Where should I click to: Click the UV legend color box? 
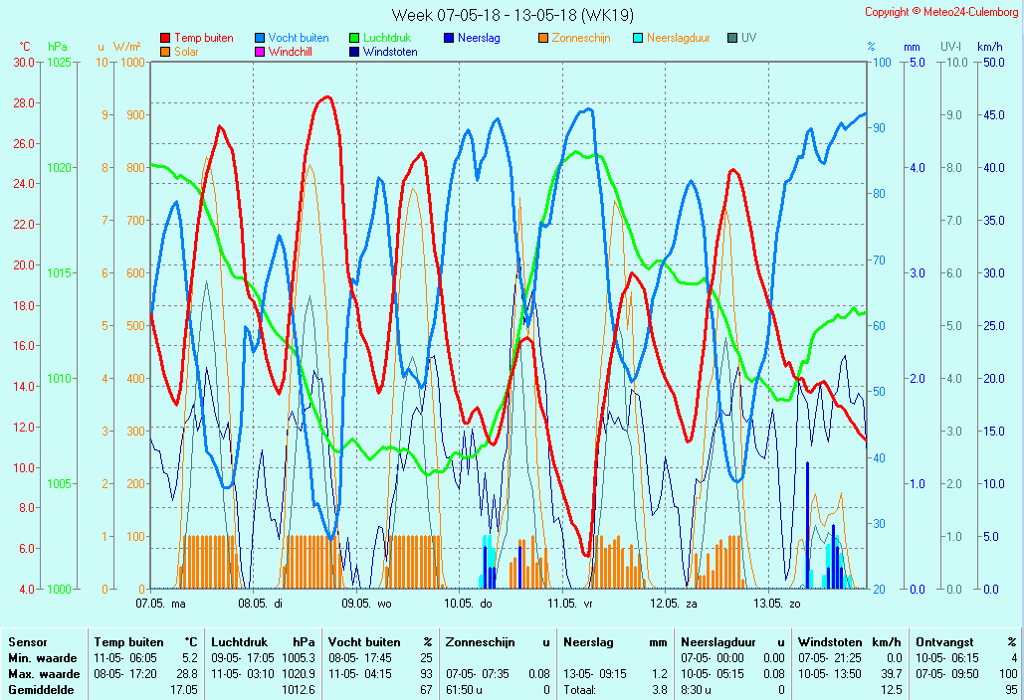(x=732, y=39)
